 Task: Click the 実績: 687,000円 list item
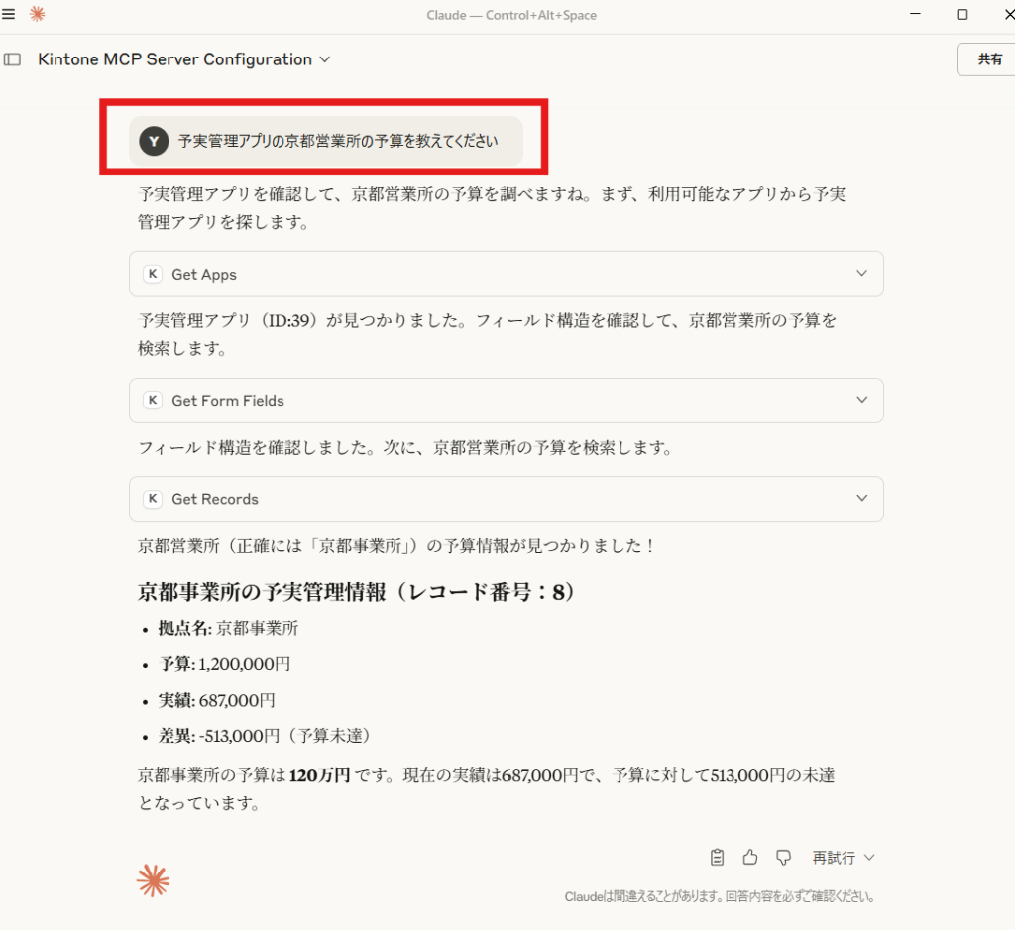pyautogui.click(x=217, y=700)
